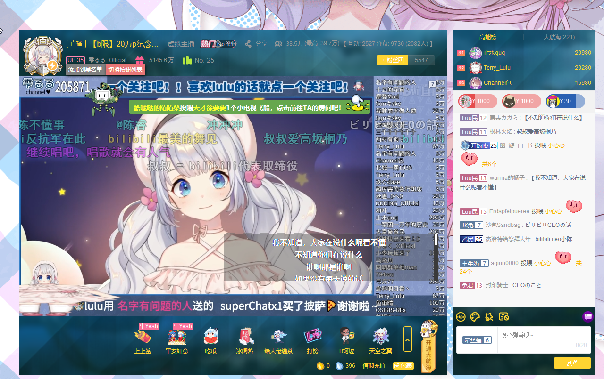Image resolution: width=604 pixels, height=379 pixels.
Task: Open Terry_Lulu entry in the ranking
Action: pyautogui.click(x=497, y=68)
